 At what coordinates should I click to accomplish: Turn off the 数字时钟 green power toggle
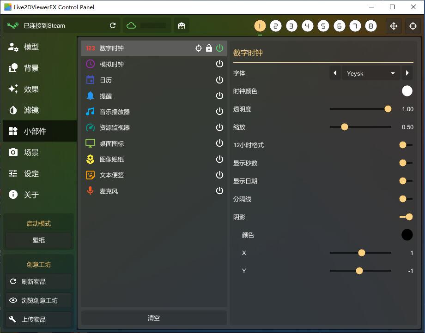pyautogui.click(x=219, y=48)
